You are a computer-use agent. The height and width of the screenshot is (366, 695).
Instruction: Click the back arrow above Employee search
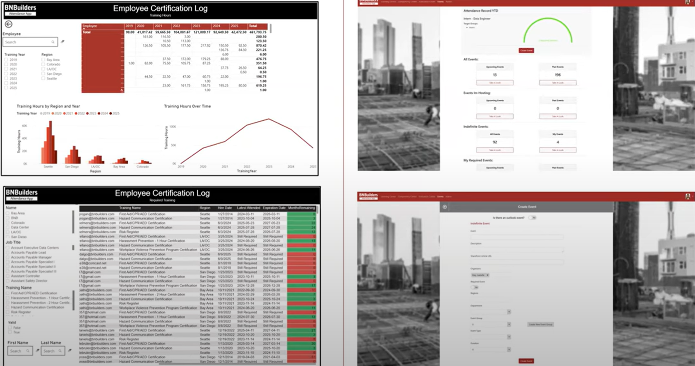[x=8, y=24]
